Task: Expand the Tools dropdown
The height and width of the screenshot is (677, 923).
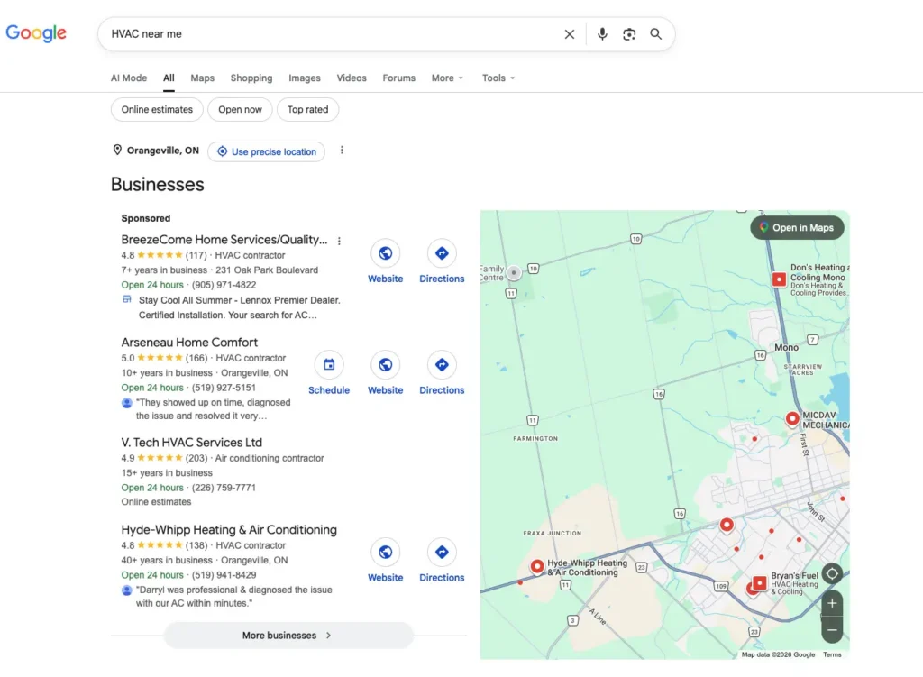Action: (x=498, y=78)
